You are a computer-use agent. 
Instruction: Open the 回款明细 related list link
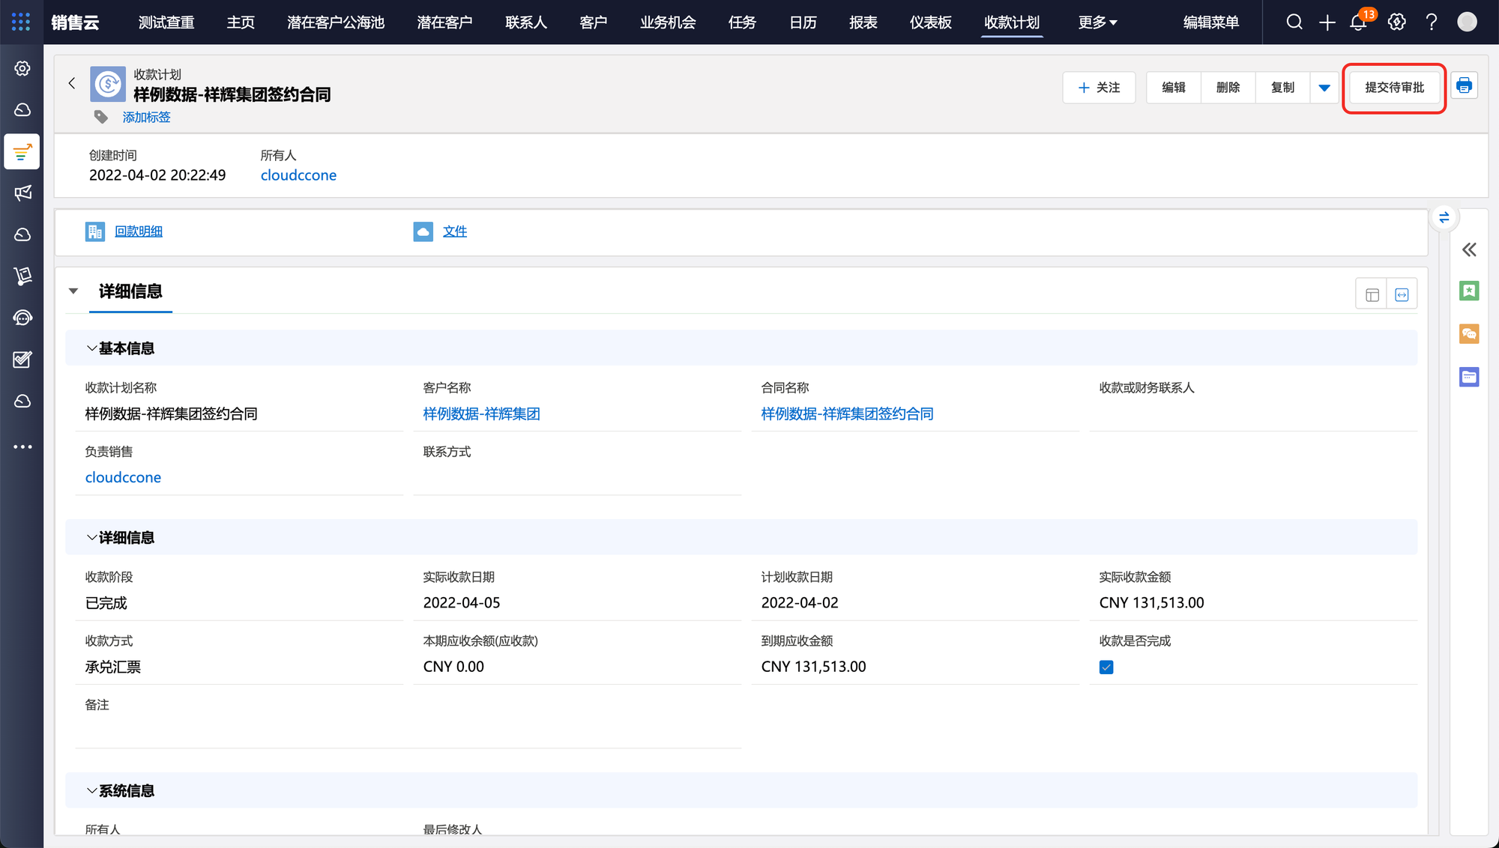[x=139, y=231]
